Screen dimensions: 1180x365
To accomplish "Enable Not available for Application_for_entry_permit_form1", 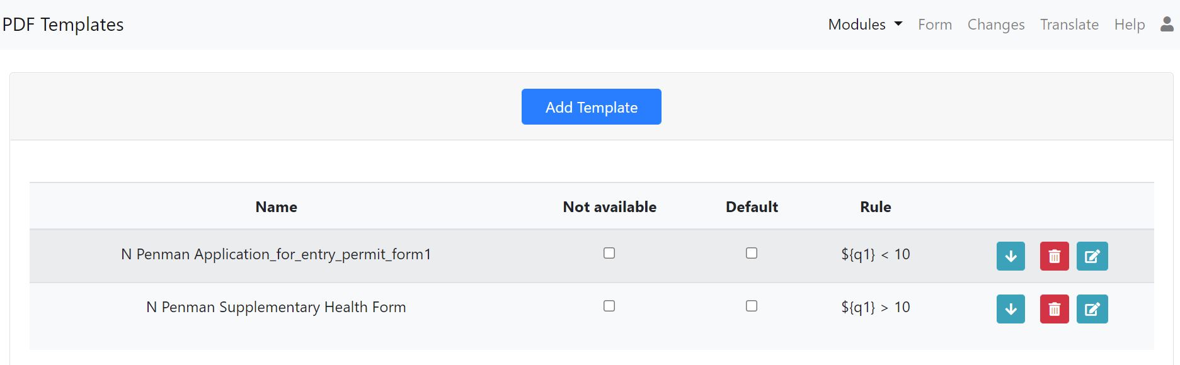I will 609,253.
